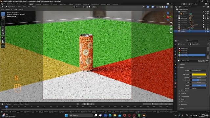The image size is (210, 118).
Task: Click the pan view hand icon
Action: pyautogui.click(x=171, y=26)
